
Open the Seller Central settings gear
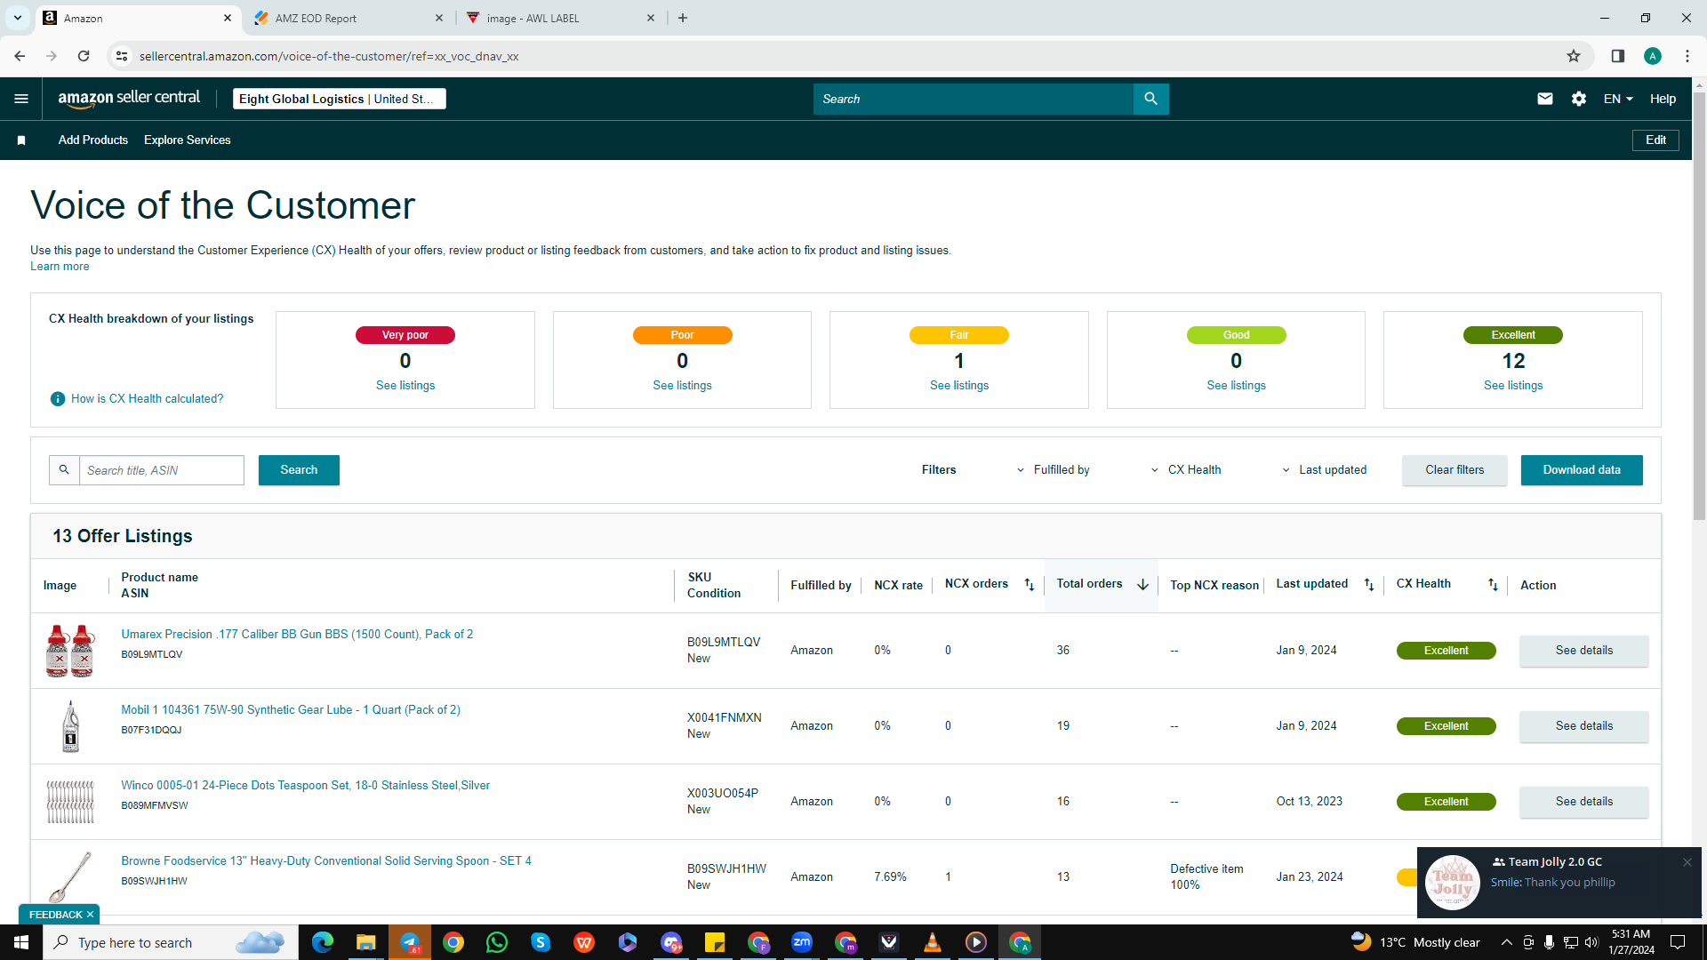click(x=1579, y=99)
